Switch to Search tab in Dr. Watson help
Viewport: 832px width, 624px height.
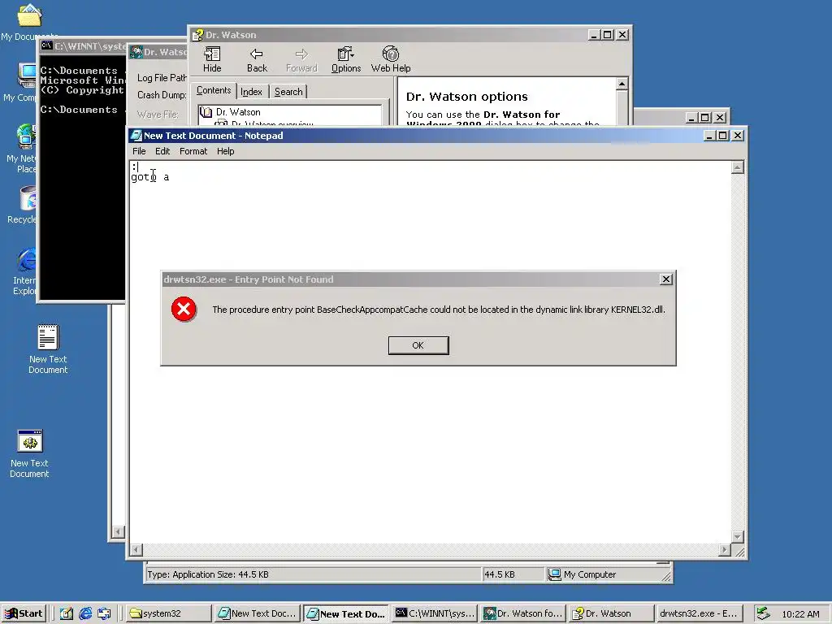pyautogui.click(x=288, y=92)
